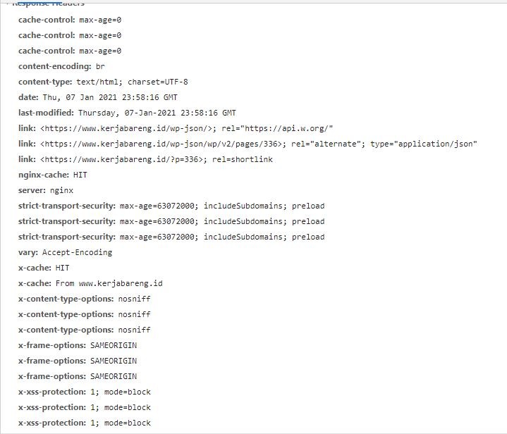Click the first cache-control max-age=0 value
The height and width of the screenshot is (434, 507).
[x=100, y=20]
